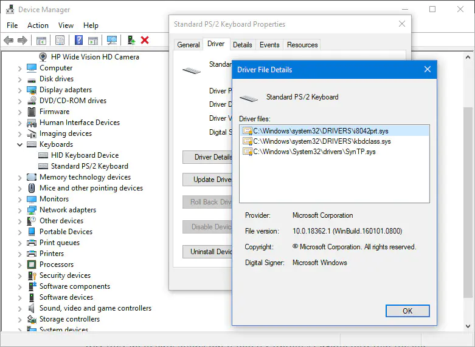Click the Update device driver toolbar icon
Image resolution: width=475 pixels, height=347 pixels.
(131, 40)
